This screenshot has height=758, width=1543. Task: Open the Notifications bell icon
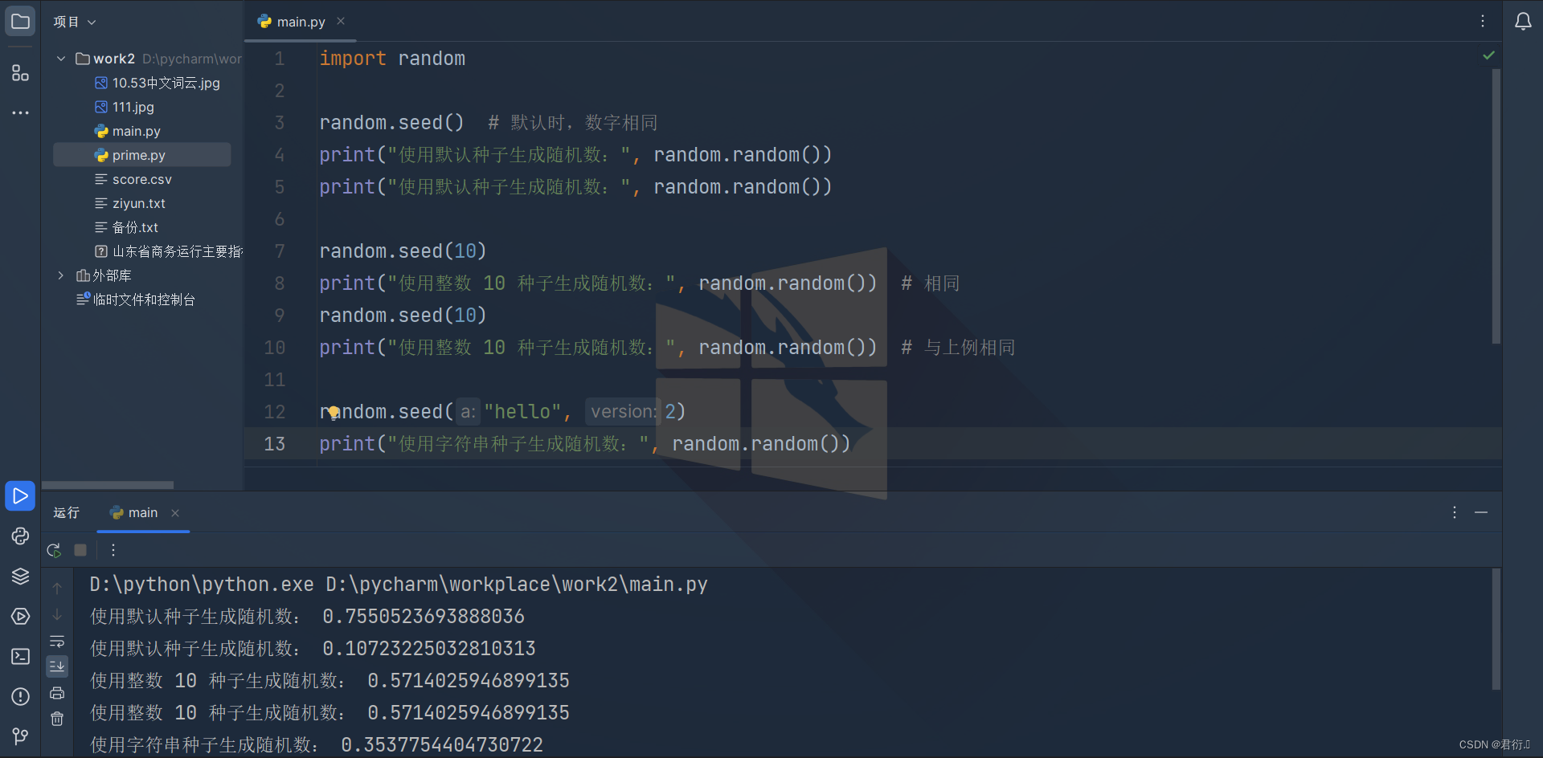point(1523,21)
